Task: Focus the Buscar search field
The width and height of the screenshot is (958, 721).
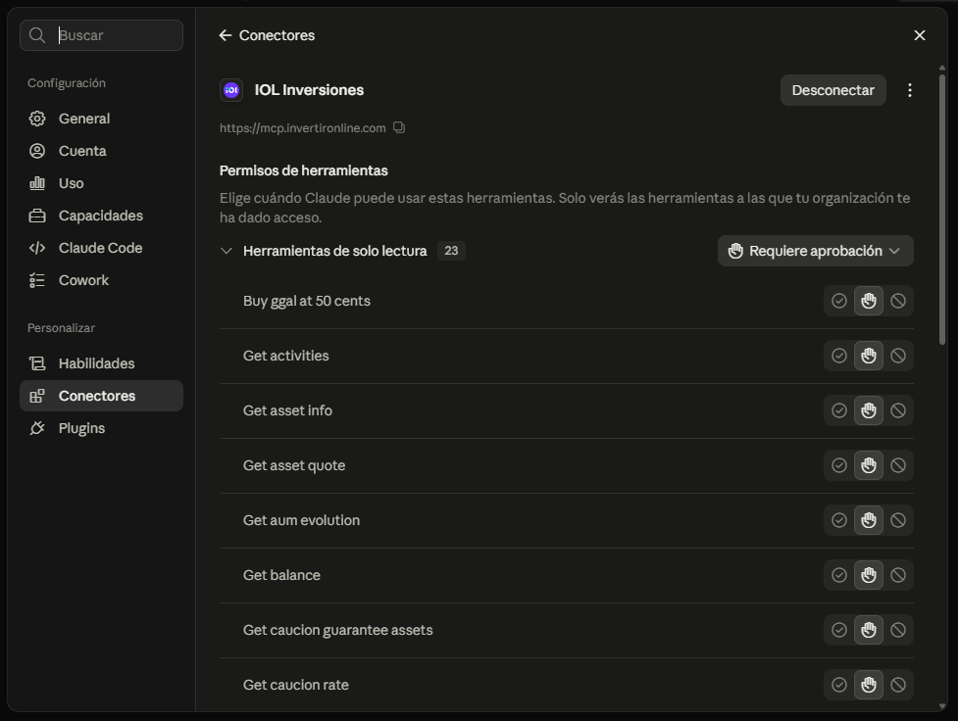Action: coord(101,35)
